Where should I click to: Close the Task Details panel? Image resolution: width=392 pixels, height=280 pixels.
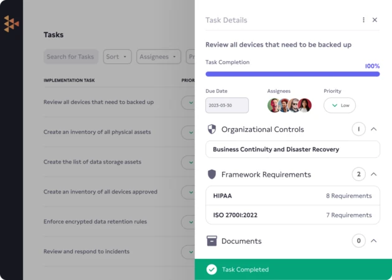(375, 20)
